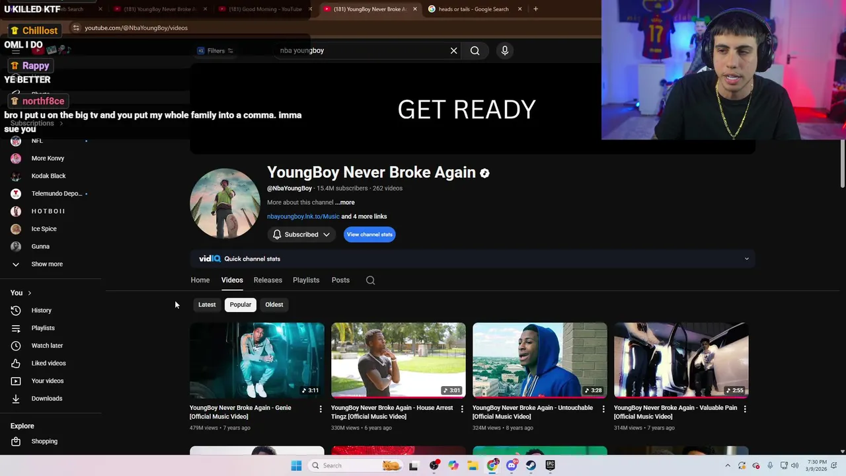846x476 pixels.
Task: Switch to the Releases tab
Action: [x=268, y=280]
